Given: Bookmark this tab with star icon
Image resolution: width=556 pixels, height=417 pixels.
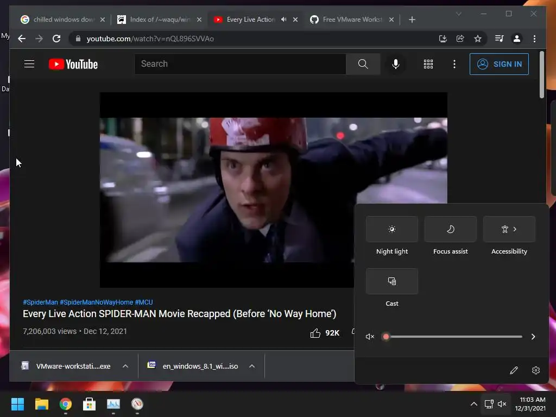Looking at the screenshot, I should point(478,39).
